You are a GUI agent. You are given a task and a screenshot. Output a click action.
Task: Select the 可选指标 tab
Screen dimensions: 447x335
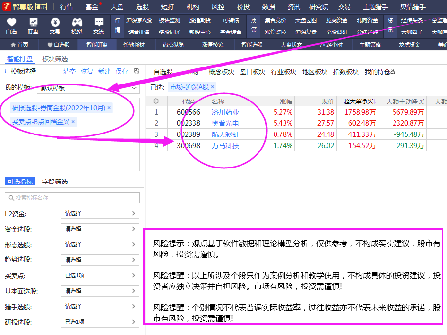(x=20, y=182)
